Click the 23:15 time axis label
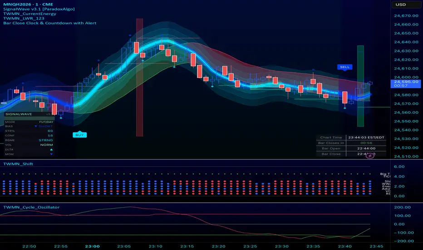 click(x=187, y=246)
